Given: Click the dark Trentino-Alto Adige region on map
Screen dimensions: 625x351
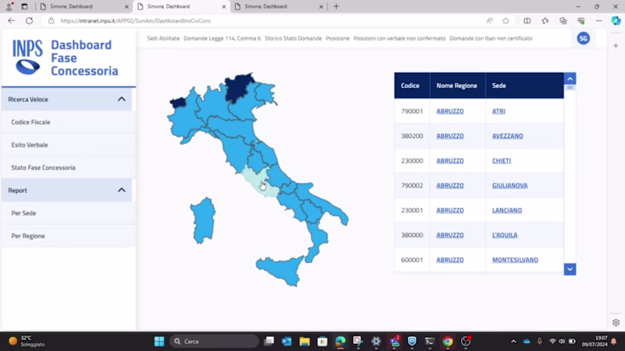Looking at the screenshot, I should point(238,87).
